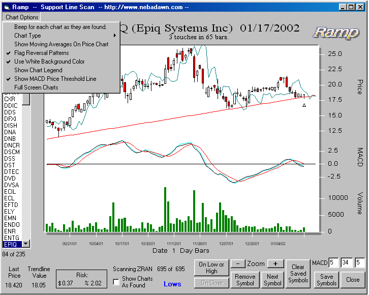Screen dimensions: 369x295
Task: Click the Ramp logo
Action: coord(336,33)
